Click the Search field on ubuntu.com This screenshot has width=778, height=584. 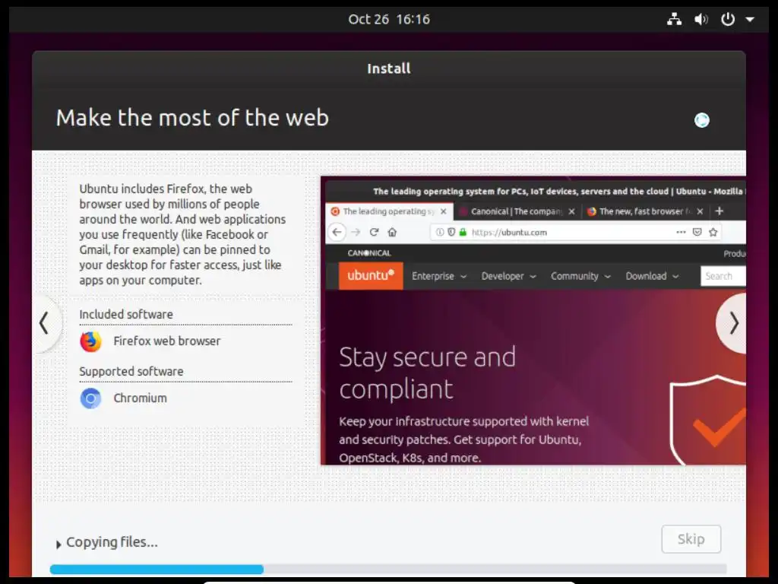[x=723, y=276]
